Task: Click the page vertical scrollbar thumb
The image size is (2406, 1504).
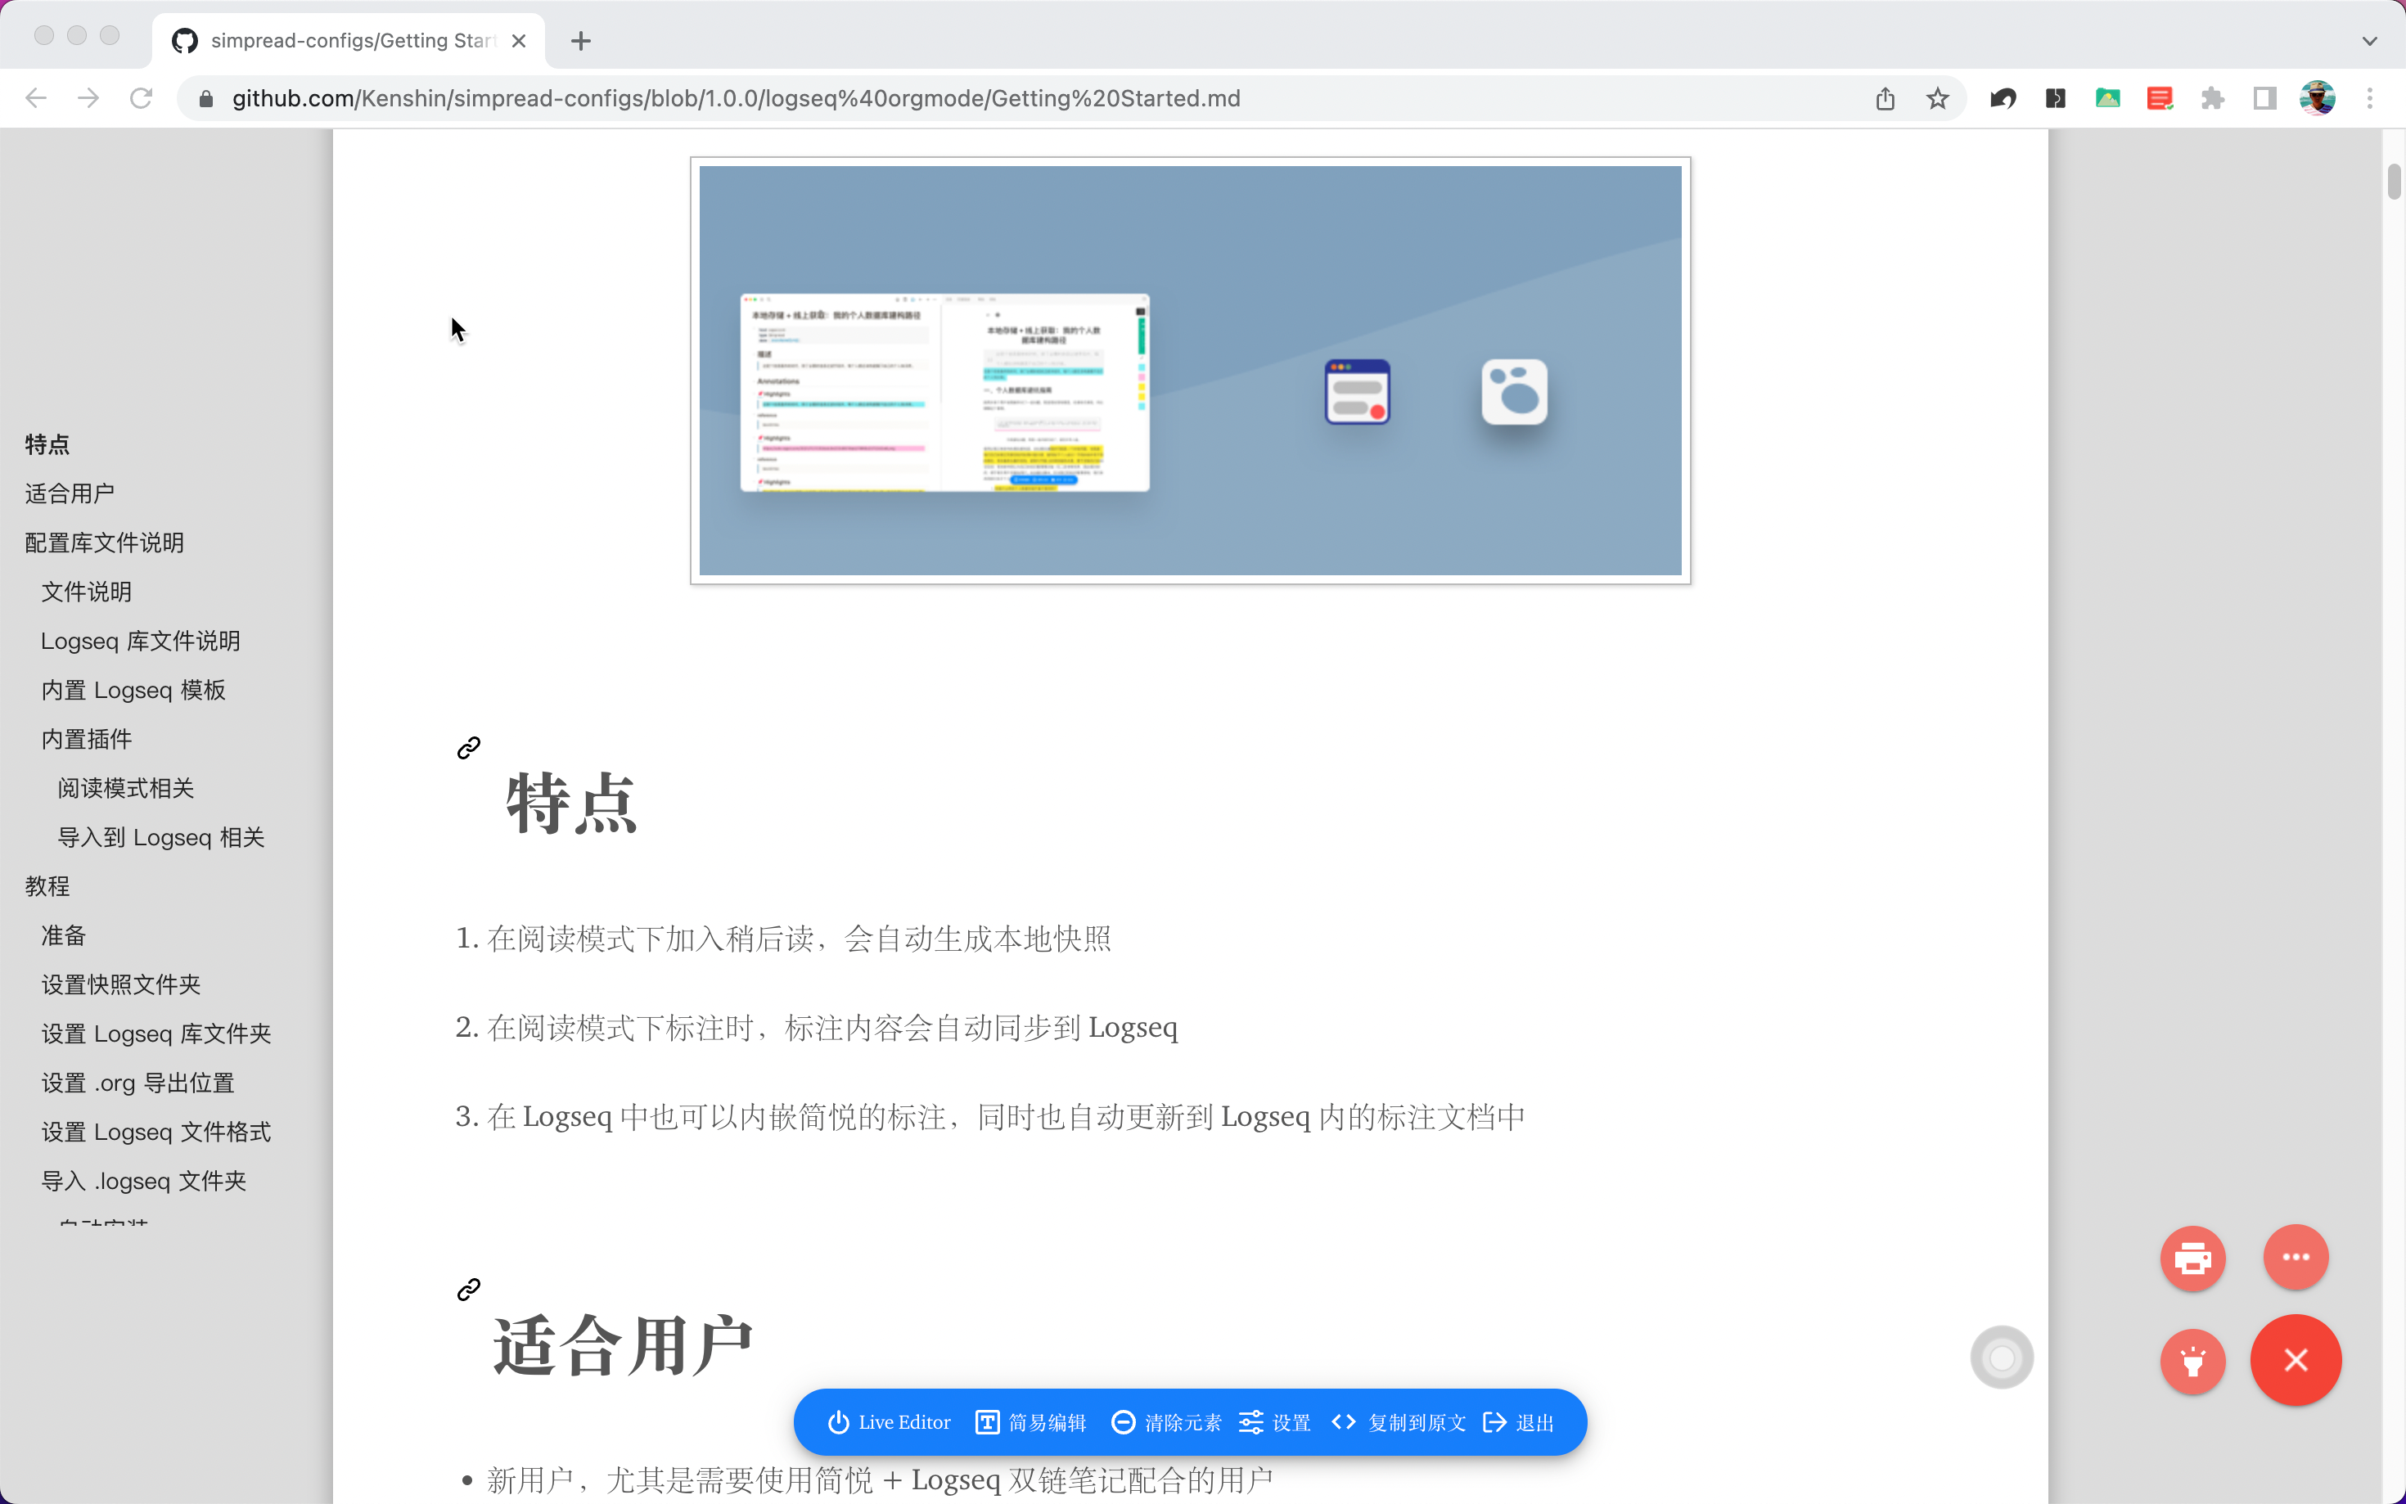Action: tap(2393, 181)
